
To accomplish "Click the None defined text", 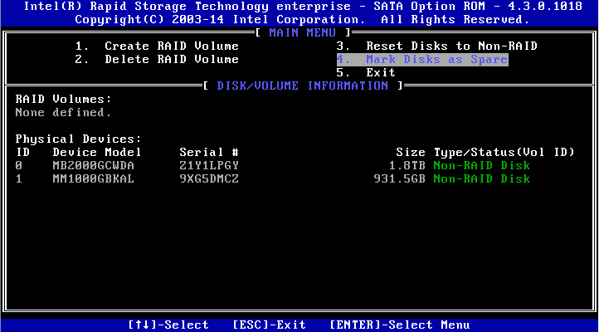I will [63, 112].
